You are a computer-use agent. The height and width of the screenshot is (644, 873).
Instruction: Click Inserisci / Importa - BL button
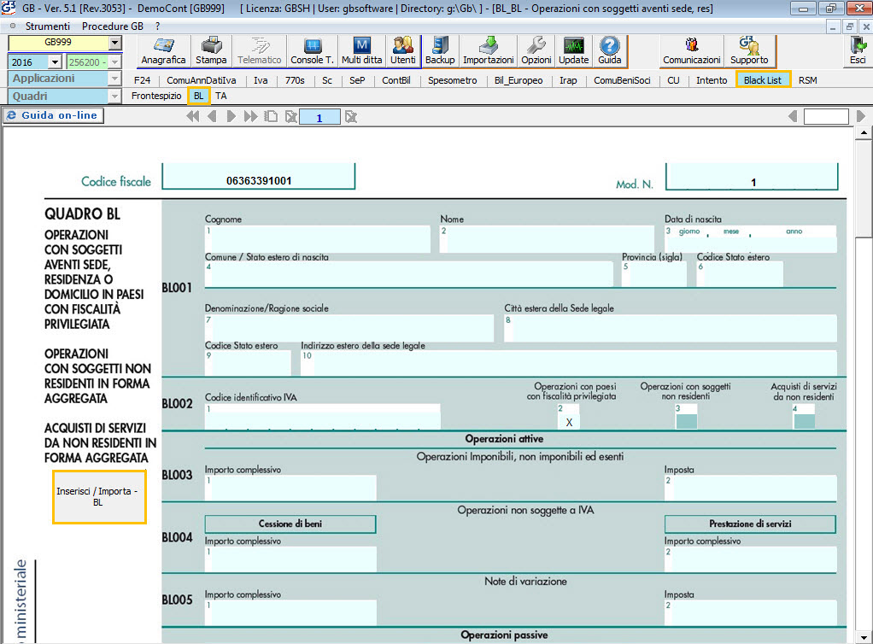[x=99, y=497]
